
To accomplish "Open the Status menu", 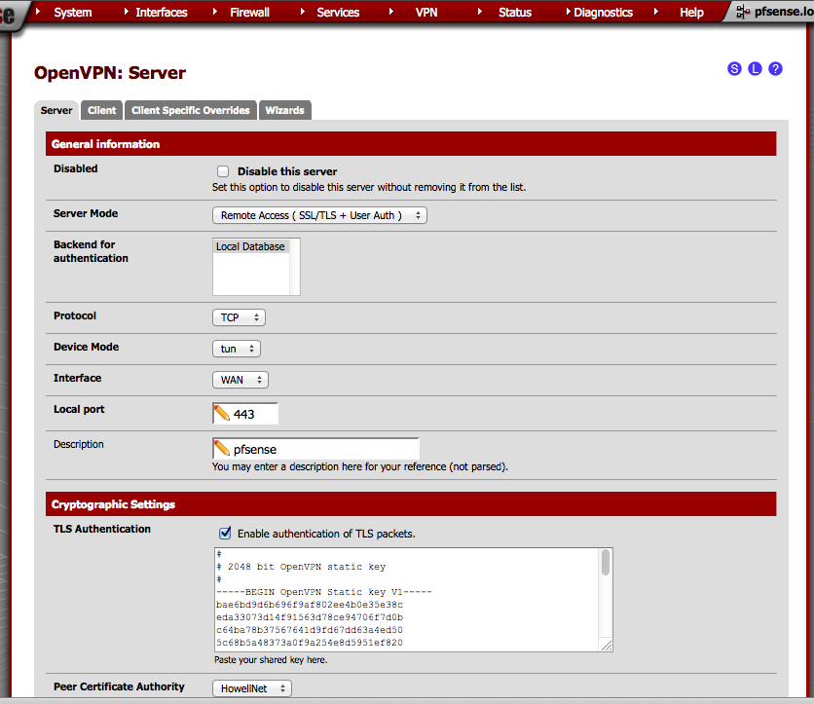I will (515, 12).
